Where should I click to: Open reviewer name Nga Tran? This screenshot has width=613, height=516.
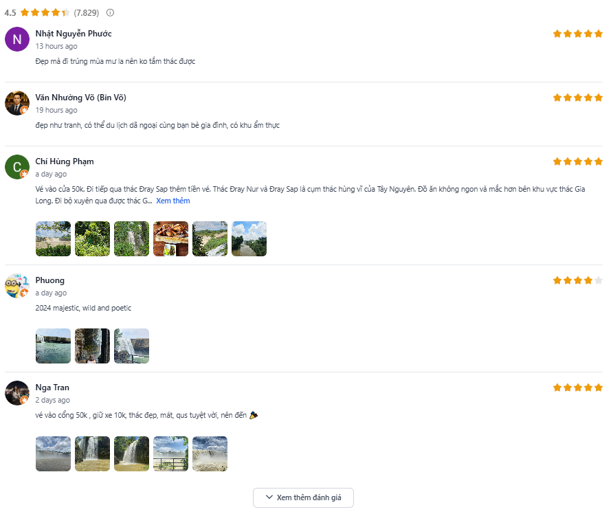(x=52, y=388)
